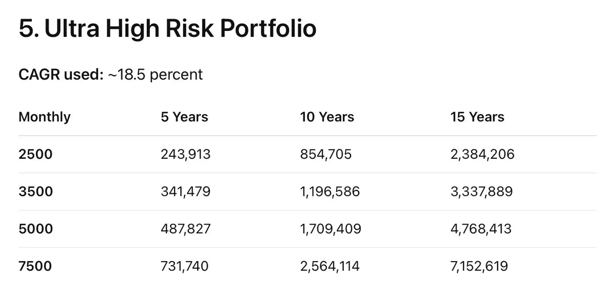616x293 pixels.
Task: Click the 1,196,586 cell value
Action: (330, 192)
